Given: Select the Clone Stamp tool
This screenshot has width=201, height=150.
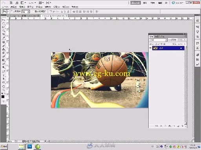Looking at the screenshot, I should coord(4,49).
